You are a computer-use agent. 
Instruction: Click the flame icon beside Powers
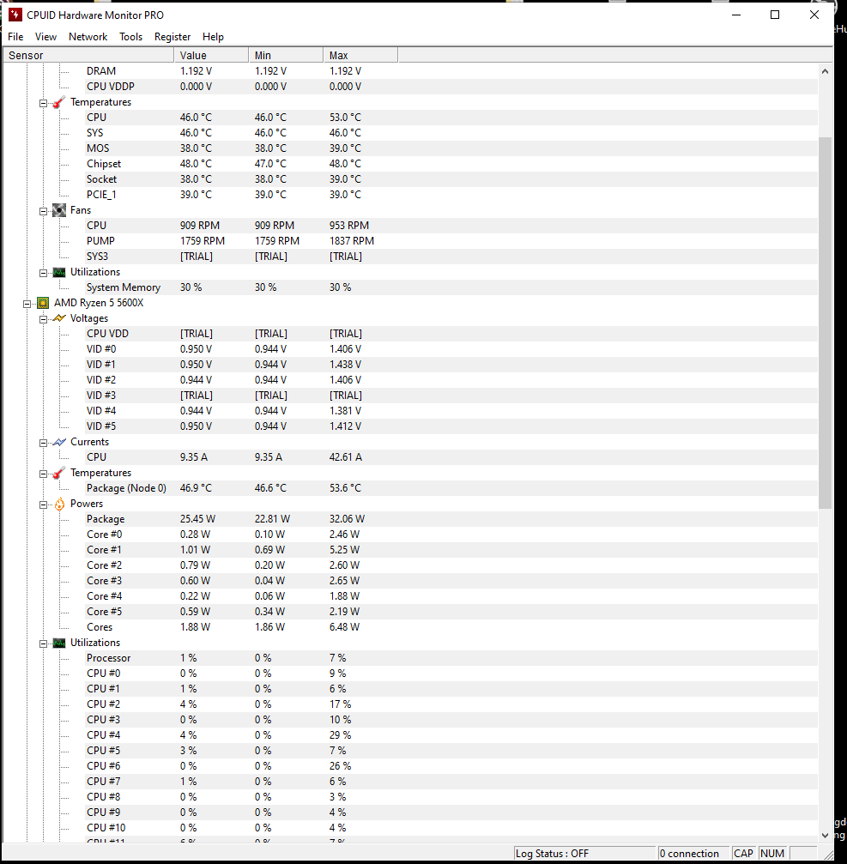[59, 504]
